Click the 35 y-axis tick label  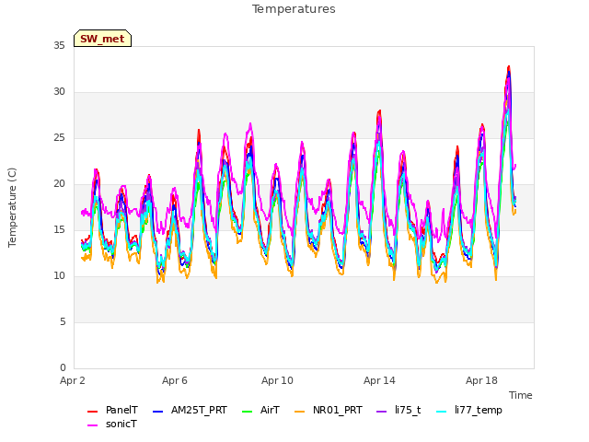tap(59, 46)
